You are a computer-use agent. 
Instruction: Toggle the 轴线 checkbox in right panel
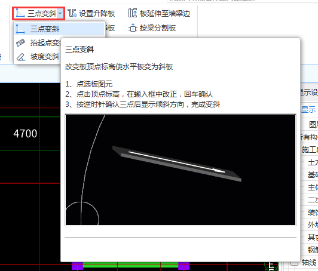[x=294, y=263]
